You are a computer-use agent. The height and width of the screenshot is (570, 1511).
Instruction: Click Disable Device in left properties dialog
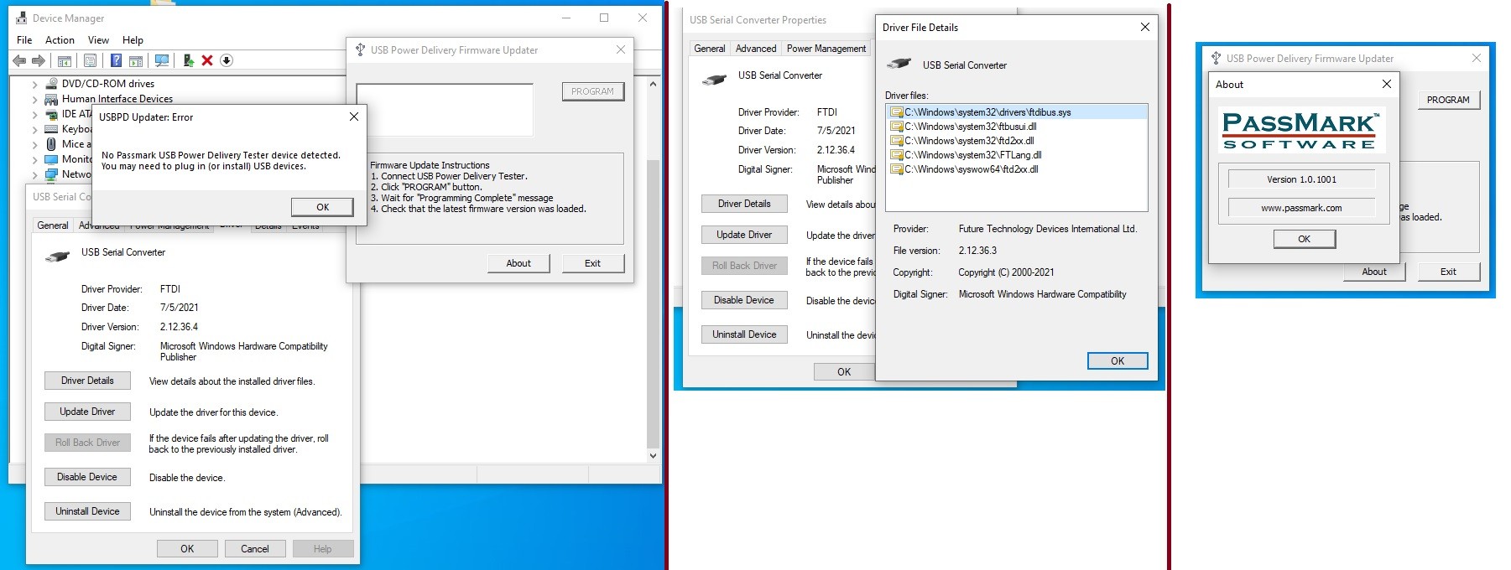click(87, 477)
